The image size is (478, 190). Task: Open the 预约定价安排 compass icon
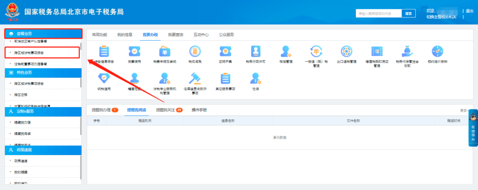tap(437, 51)
